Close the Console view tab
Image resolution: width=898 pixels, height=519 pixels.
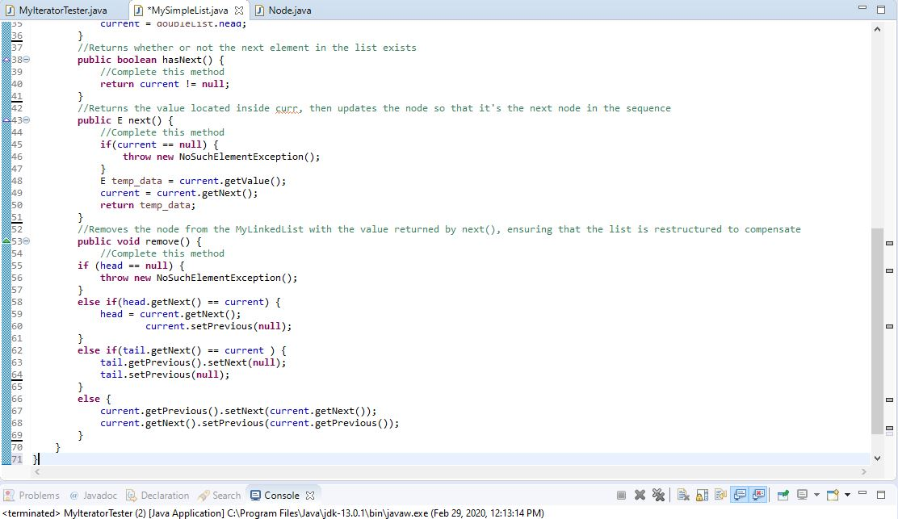point(310,496)
